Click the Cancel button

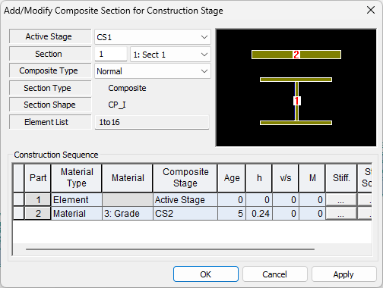[x=275, y=274]
